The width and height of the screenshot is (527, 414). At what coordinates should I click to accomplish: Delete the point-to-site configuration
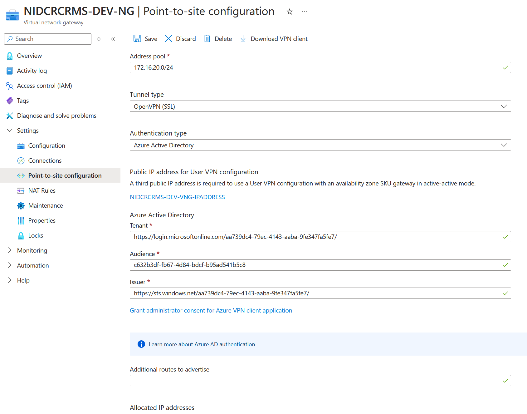(218, 39)
